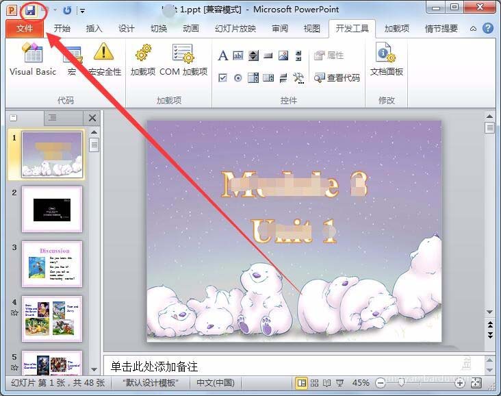The width and height of the screenshot is (501, 396).
Task: Select slide 3 Discussion thumbnail
Action: click(52, 264)
